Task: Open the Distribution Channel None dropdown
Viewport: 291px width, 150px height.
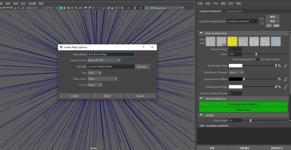Action: [236, 72]
